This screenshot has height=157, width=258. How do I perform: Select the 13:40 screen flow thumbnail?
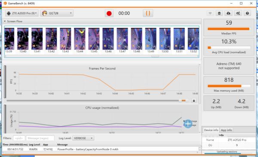[x=23, y=39]
